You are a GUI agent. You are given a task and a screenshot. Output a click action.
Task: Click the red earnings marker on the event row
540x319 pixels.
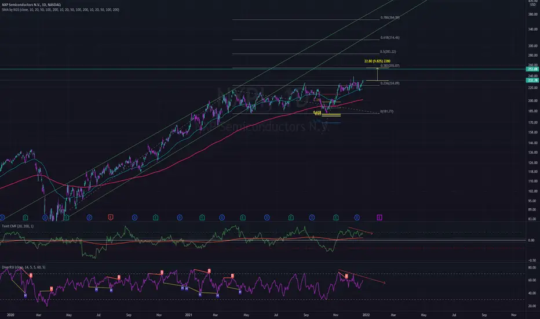click(x=110, y=217)
